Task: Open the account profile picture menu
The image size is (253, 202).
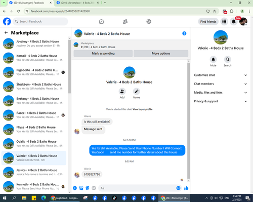Action: [x=243, y=21]
